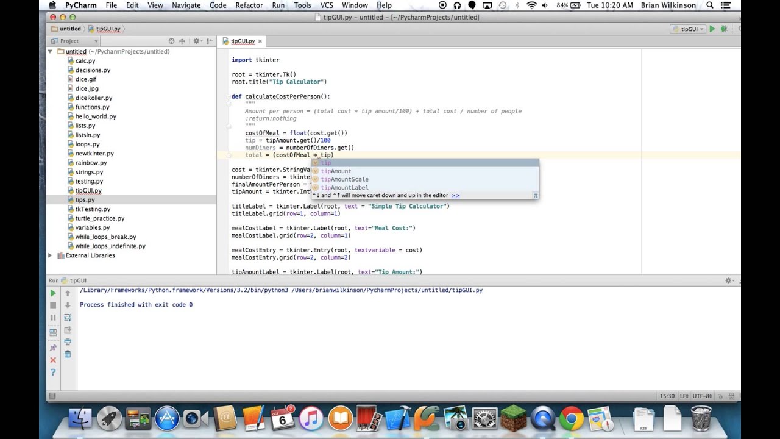Close the tipGUI.py editor tab
Image resolution: width=780 pixels, height=439 pixels.
click(260, 41)
